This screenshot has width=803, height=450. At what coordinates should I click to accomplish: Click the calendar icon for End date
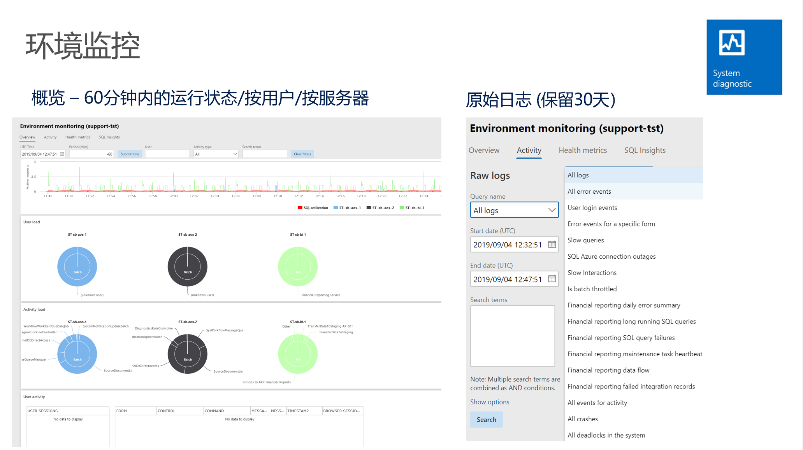pyautogui.click(x=553, y=279)
